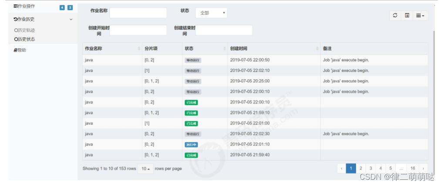Click 已完成 badge in 22:01:00 row
Image resolution: width=441 pixels, height=185 pixels.
[x=191, y=124]
